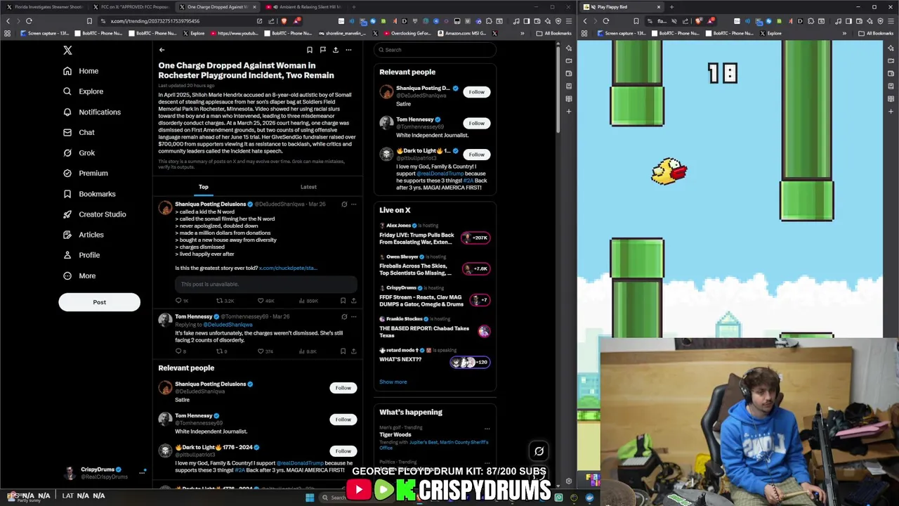Follow Tom Hennessy in right sidebar
The height and width of the screenshot is (506, 899).
(477, 123)
